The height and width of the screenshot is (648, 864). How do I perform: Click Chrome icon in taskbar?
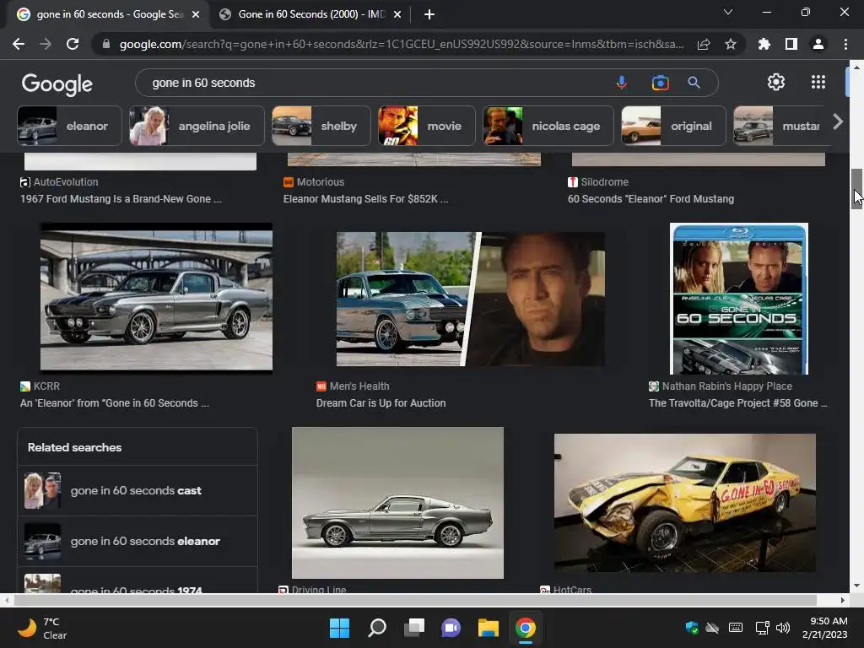pyautogui.click(x=525, y=628)
